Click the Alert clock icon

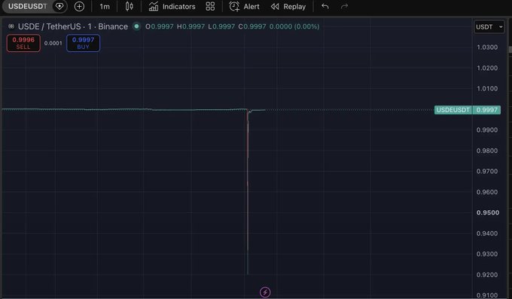[234, 7]
